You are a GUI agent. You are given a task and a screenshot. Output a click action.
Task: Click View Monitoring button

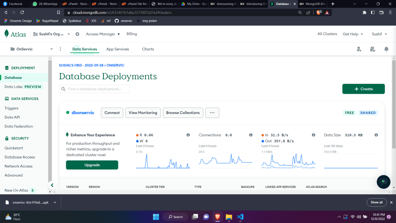(143, 113)
